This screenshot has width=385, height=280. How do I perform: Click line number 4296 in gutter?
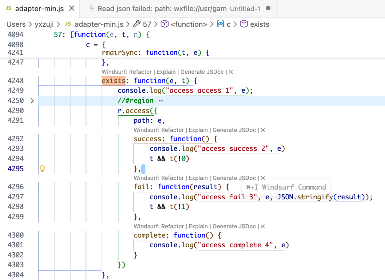coord(16,187)
